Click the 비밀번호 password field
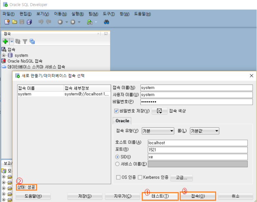Screen dimensions: 257x202 (x=197, y=102)
